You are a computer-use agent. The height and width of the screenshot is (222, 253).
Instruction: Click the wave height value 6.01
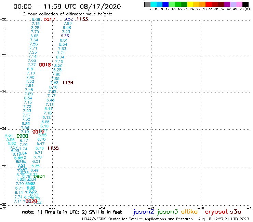36,162
